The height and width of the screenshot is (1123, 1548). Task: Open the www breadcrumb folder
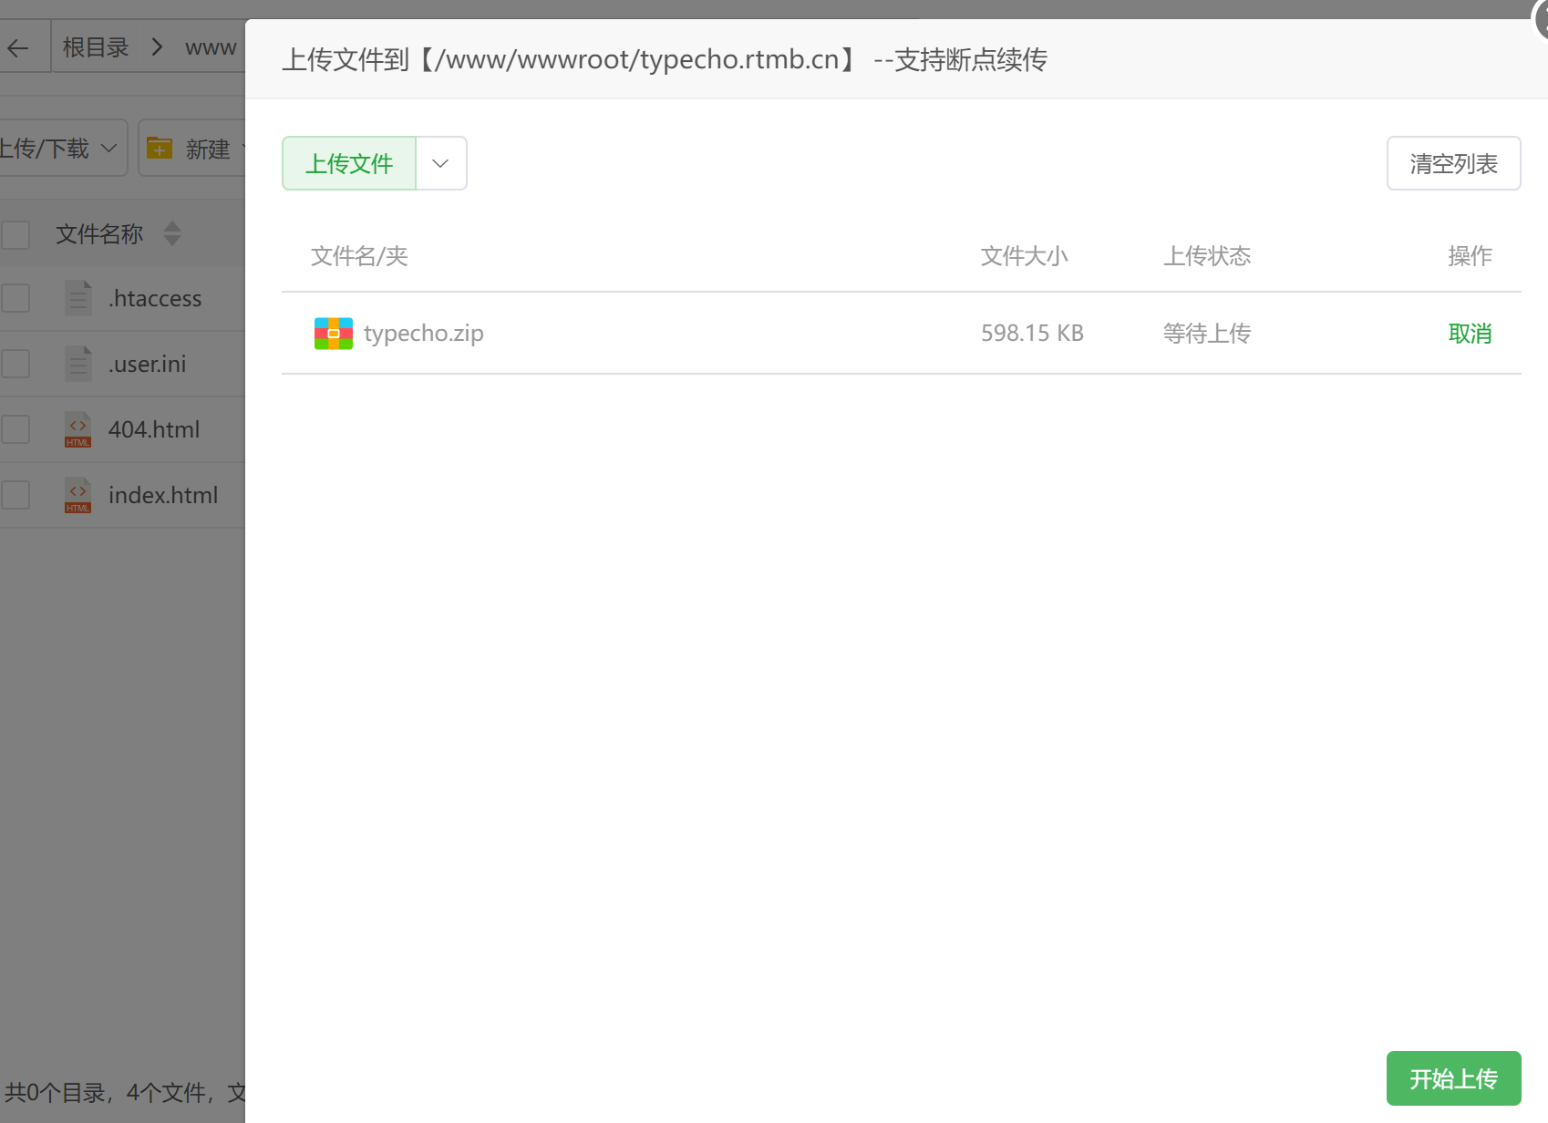point(211,47)
